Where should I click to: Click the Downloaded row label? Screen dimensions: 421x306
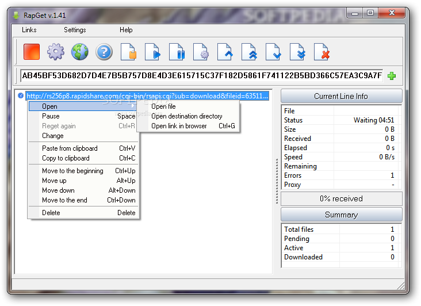pos(303,257)
